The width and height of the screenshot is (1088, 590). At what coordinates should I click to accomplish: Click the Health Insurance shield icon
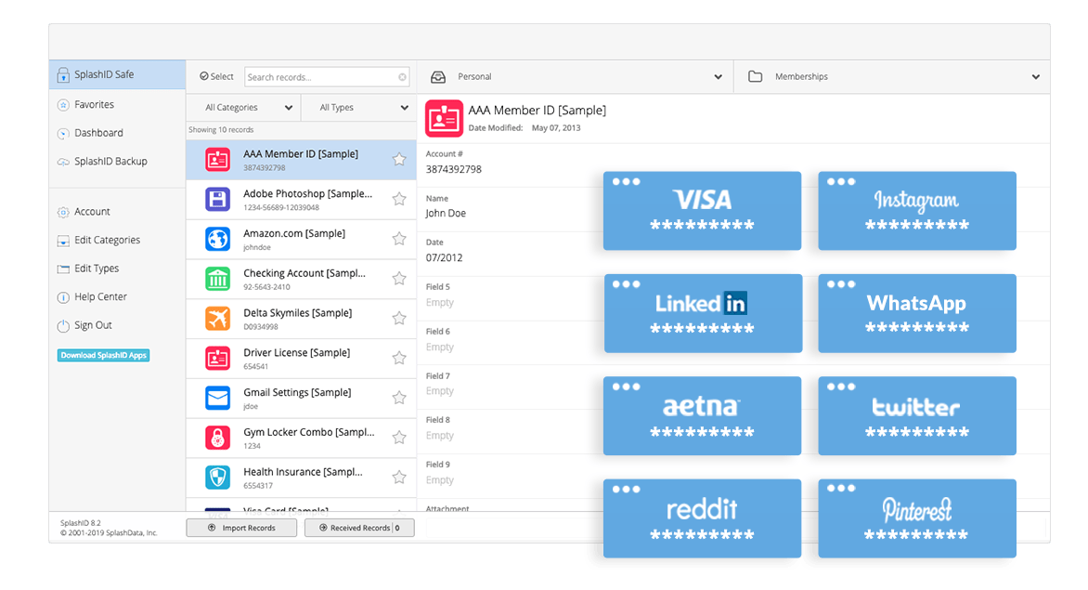tap(216, 477)
